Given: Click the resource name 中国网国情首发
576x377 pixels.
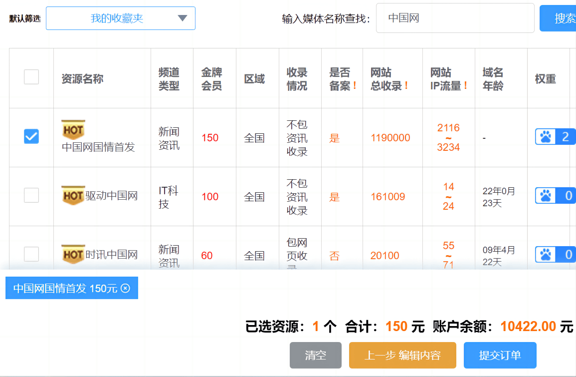Looking at the screenshot, I should coord(98,147).
